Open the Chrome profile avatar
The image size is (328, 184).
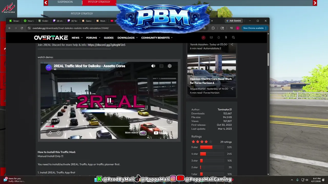238,28
